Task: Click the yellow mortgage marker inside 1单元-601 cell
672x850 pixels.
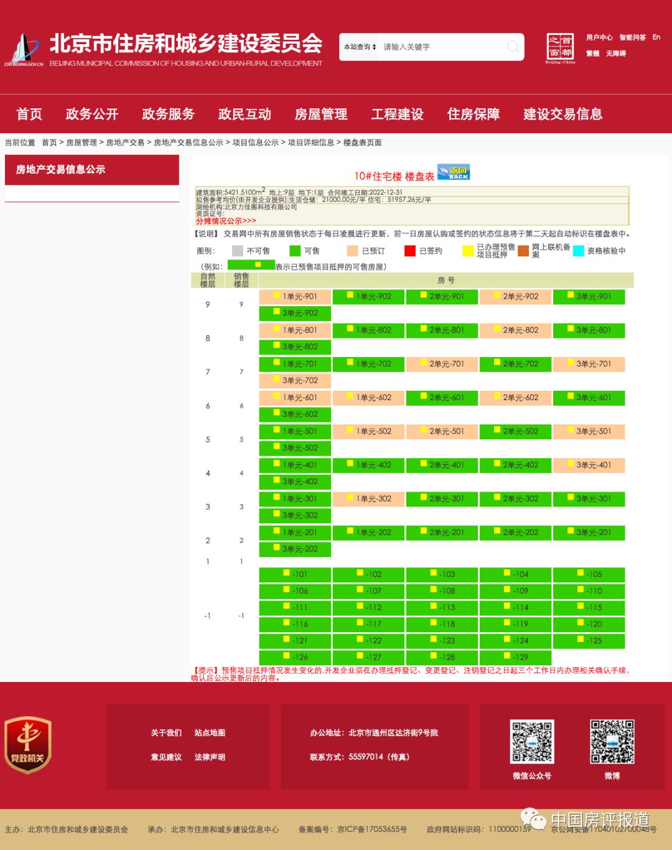Action: pyautogui.click(x=276, y=396)
